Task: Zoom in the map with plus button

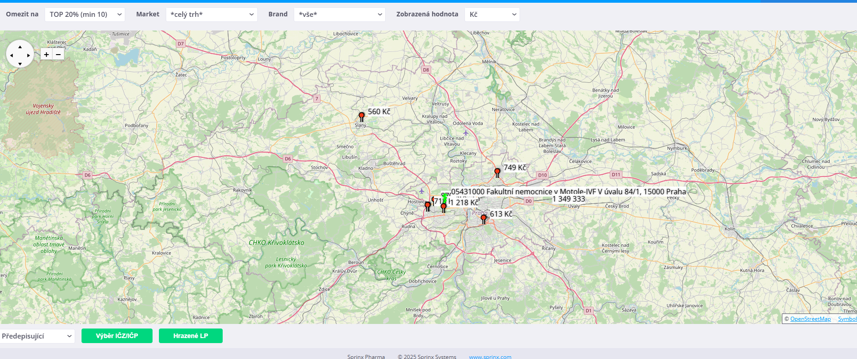Action: (x=46, y=55)
